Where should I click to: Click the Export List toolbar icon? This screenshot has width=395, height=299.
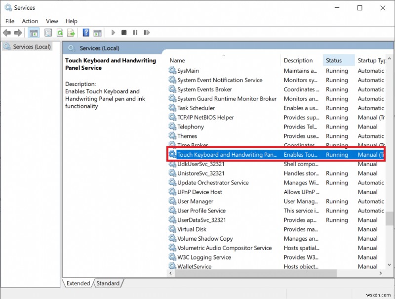coord(71,33)
